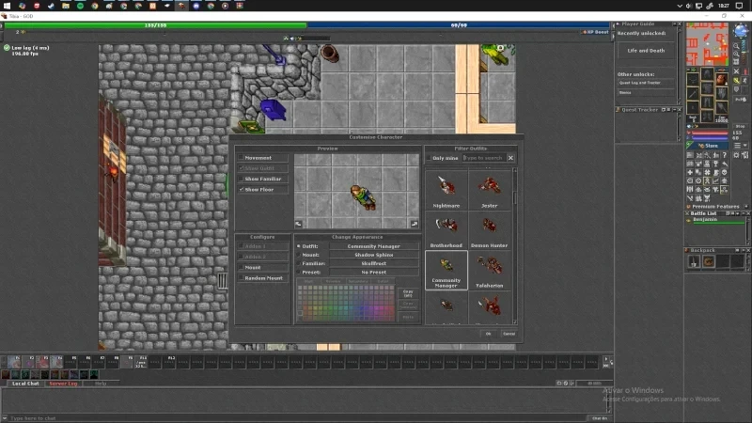Open the Mount selector showing Shadow Sphinx
This screenshot has width=752, height=423.
coord(373,255)
